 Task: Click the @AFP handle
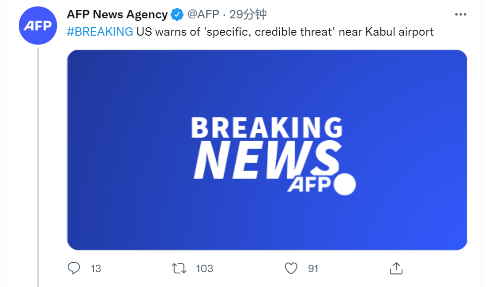203,15
